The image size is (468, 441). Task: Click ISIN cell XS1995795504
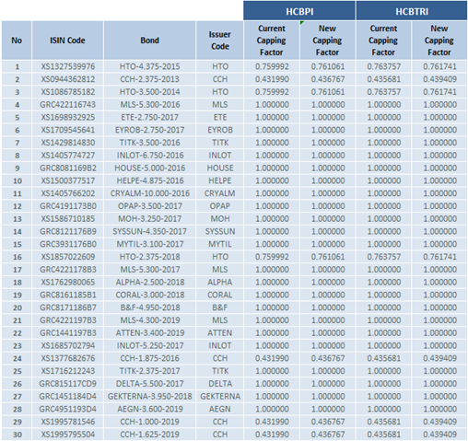click(x=67, y=435)
